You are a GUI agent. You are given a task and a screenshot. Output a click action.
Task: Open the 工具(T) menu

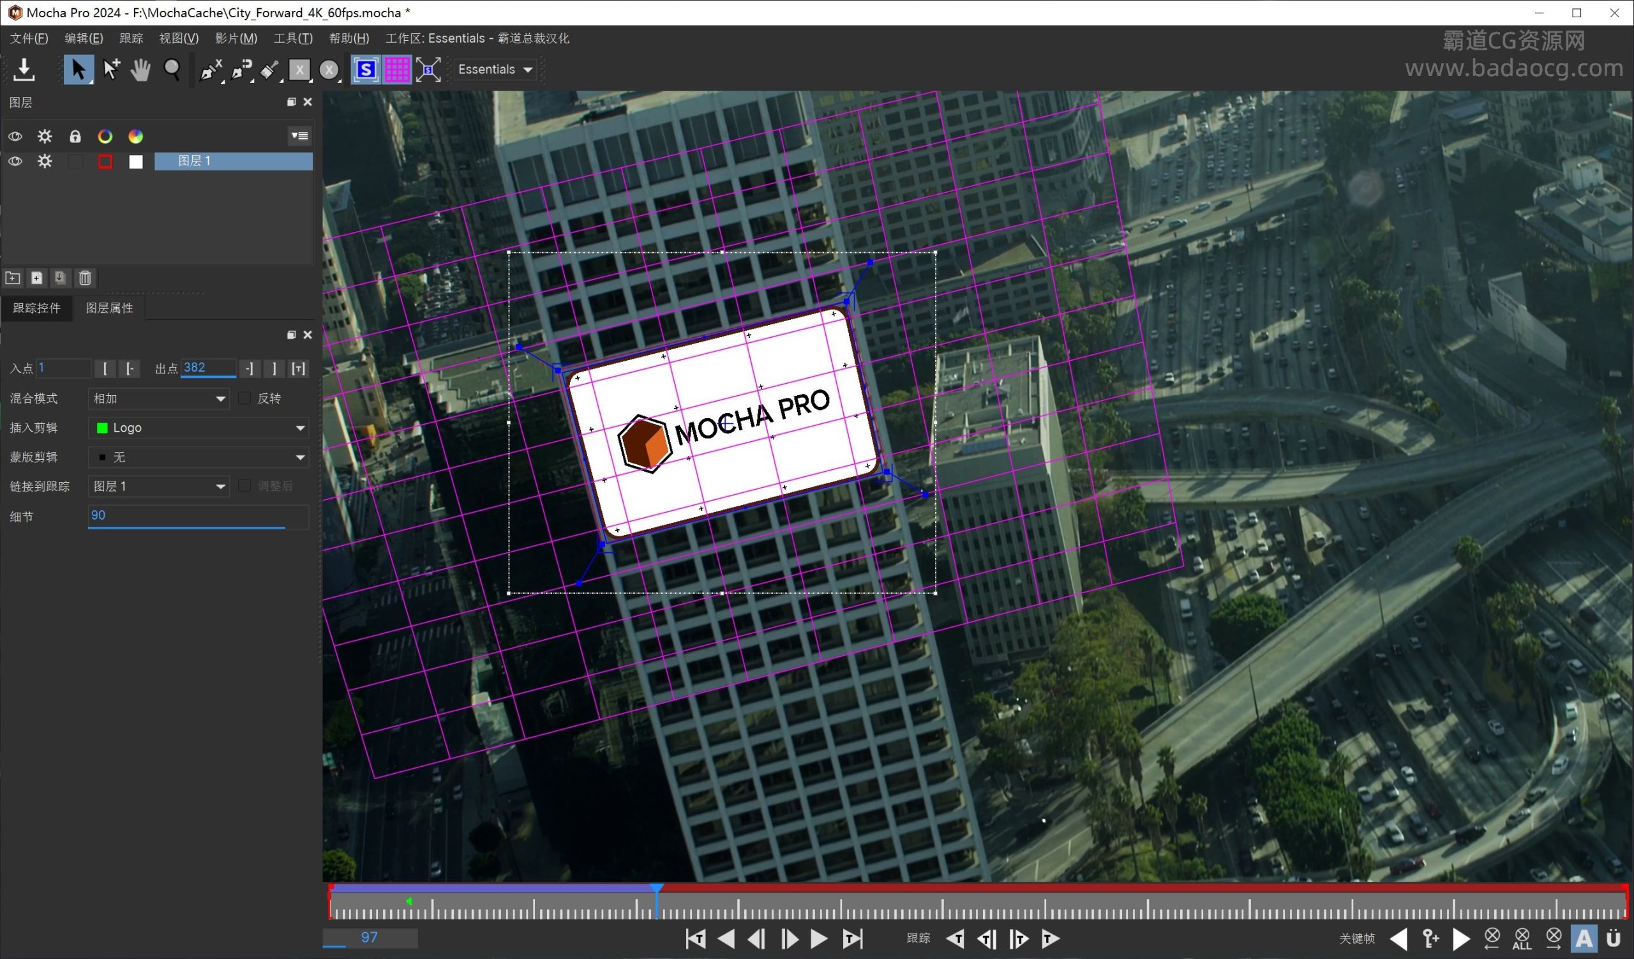pos(293,38)
